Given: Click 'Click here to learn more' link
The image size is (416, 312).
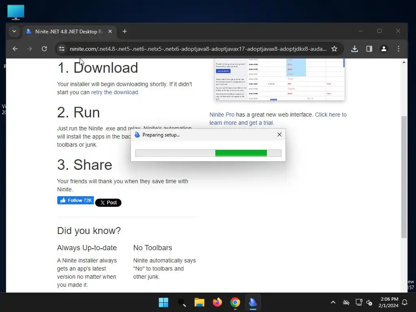Looking at the screenshot, I should pos(278,119).
